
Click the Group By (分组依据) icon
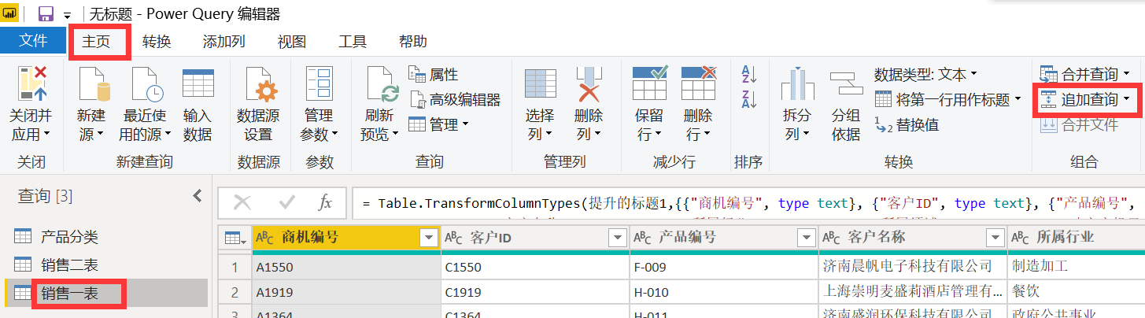[846, 85]
